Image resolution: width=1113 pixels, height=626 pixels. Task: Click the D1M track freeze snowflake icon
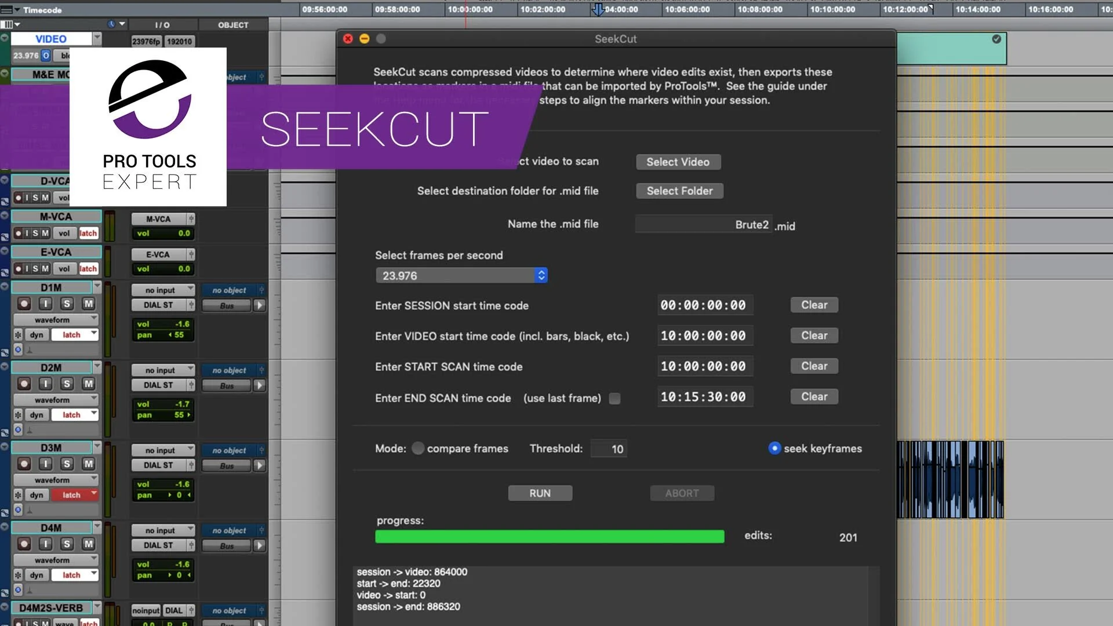[x=18, y=335]
